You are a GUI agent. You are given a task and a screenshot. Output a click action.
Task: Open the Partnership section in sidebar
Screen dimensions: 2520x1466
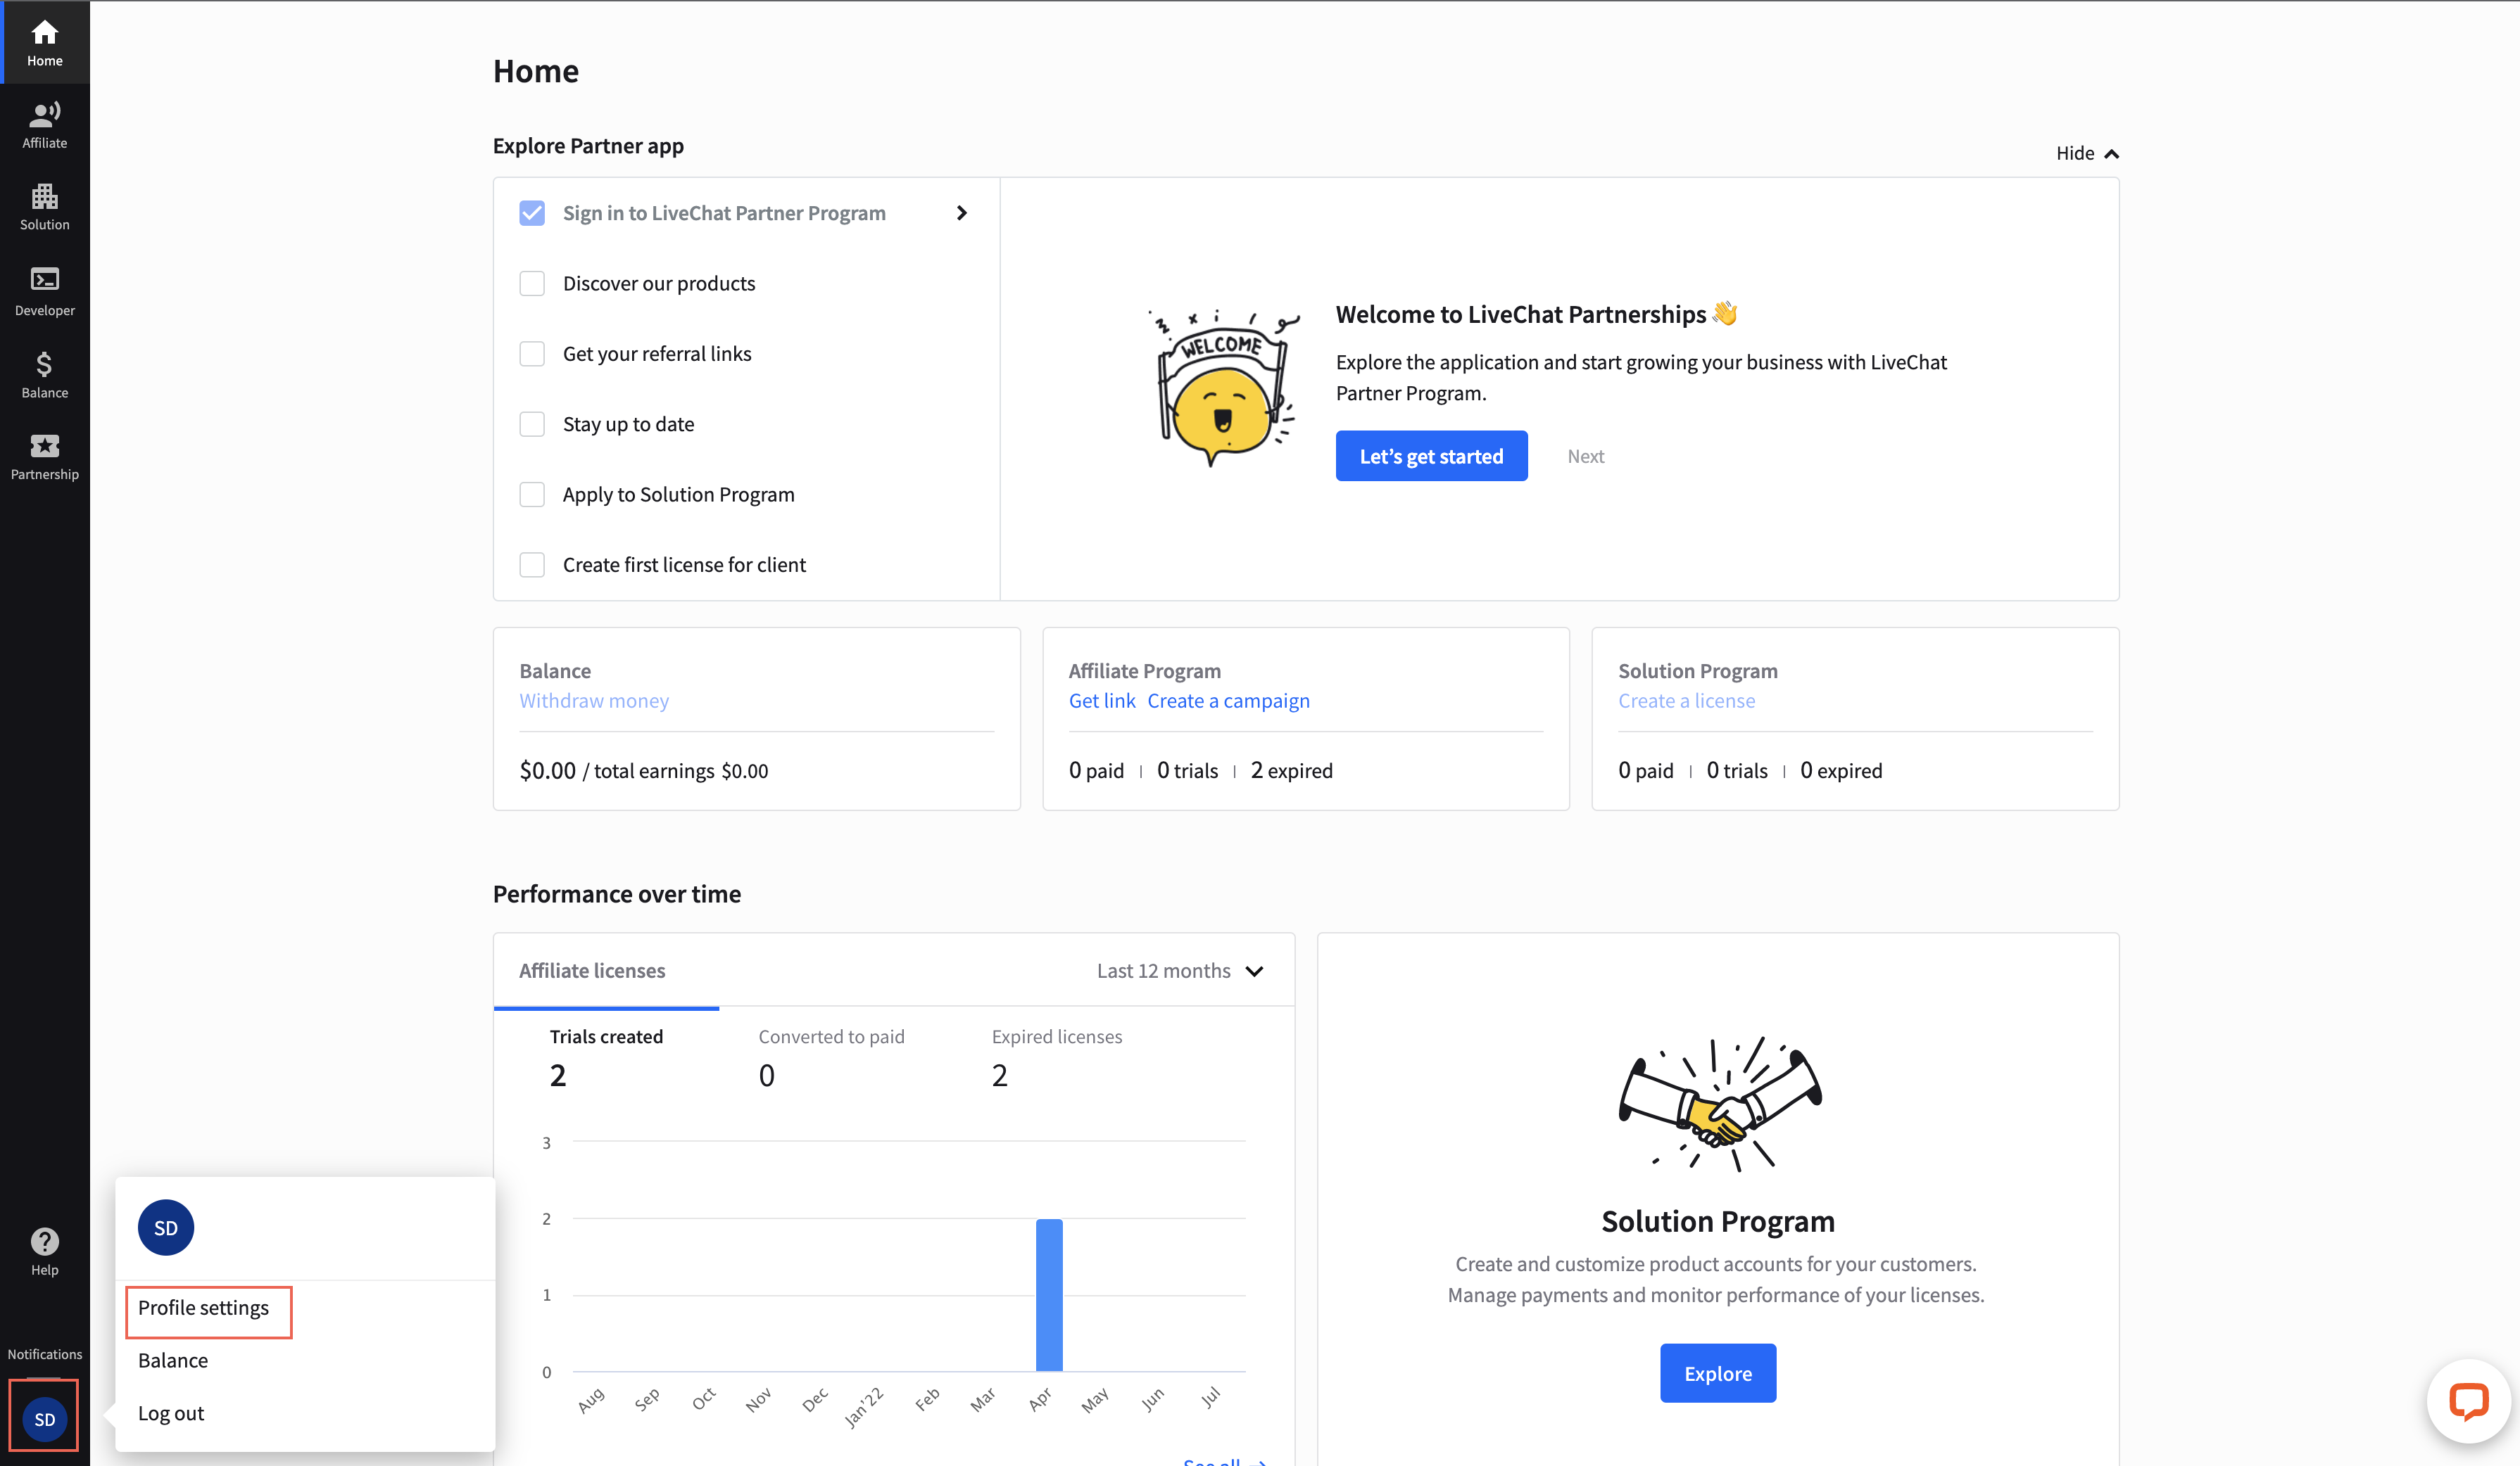click(45, 457)
